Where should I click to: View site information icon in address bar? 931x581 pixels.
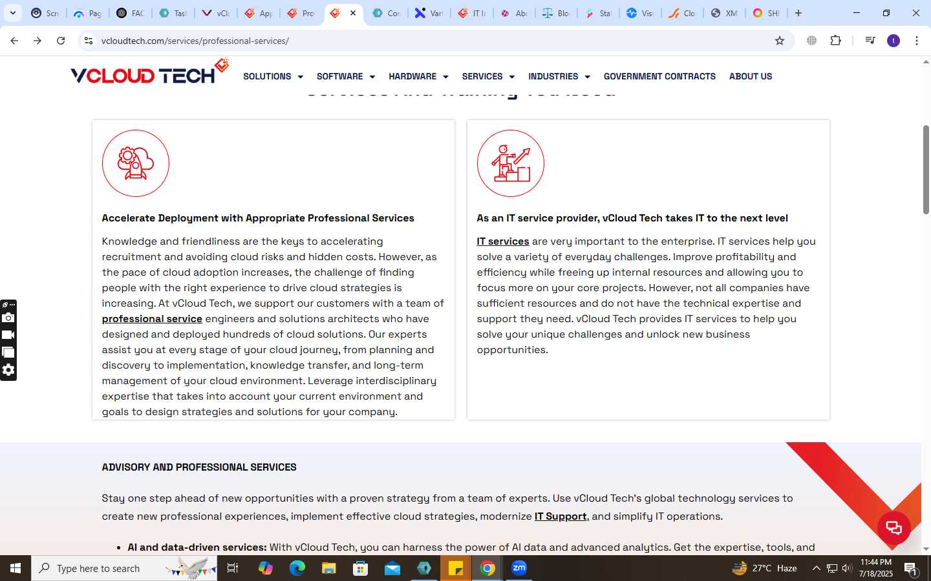89,41
